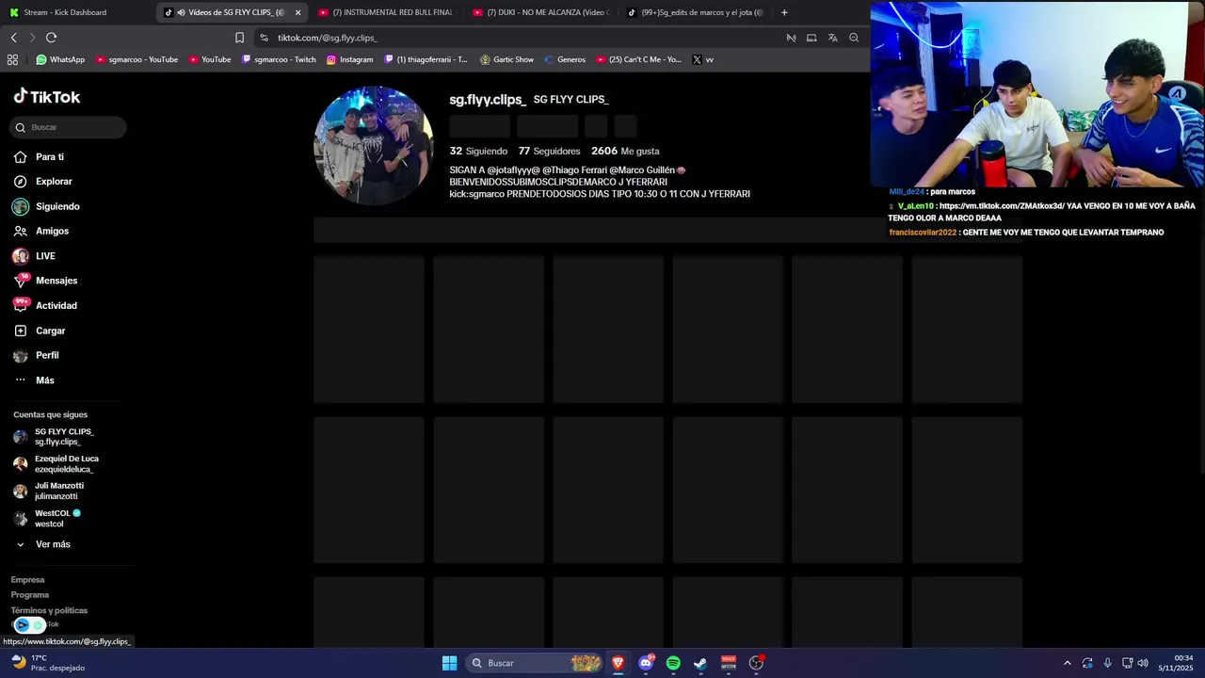The image size is (1205, 678).
Task: Mute audio on the SG FLYY CLIPS_ tab
Action: (x=180, y=12)
